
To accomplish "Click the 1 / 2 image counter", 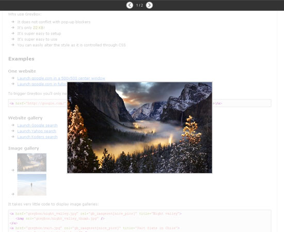I will [139, 6].
